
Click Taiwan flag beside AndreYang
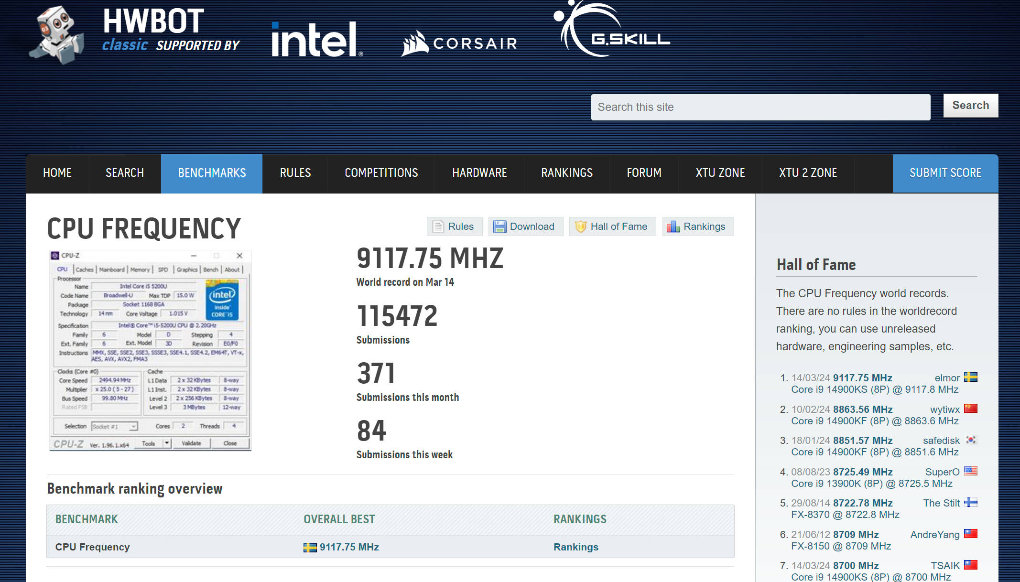tap(970, 534)
